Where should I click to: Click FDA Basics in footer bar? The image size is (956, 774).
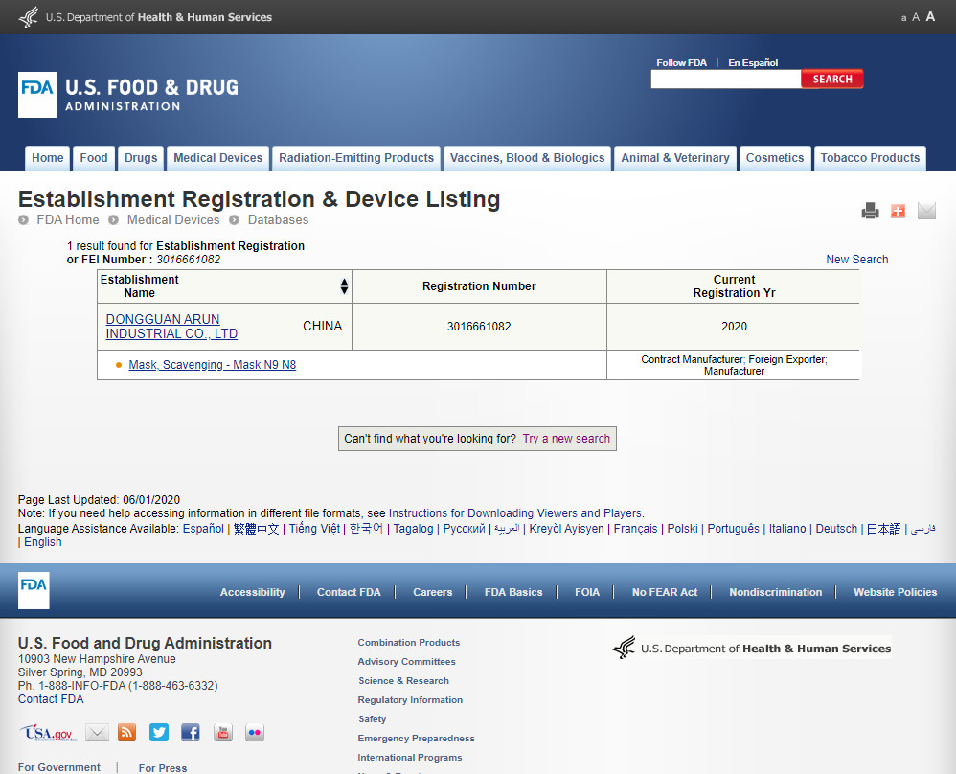click(x=512, y=592)
